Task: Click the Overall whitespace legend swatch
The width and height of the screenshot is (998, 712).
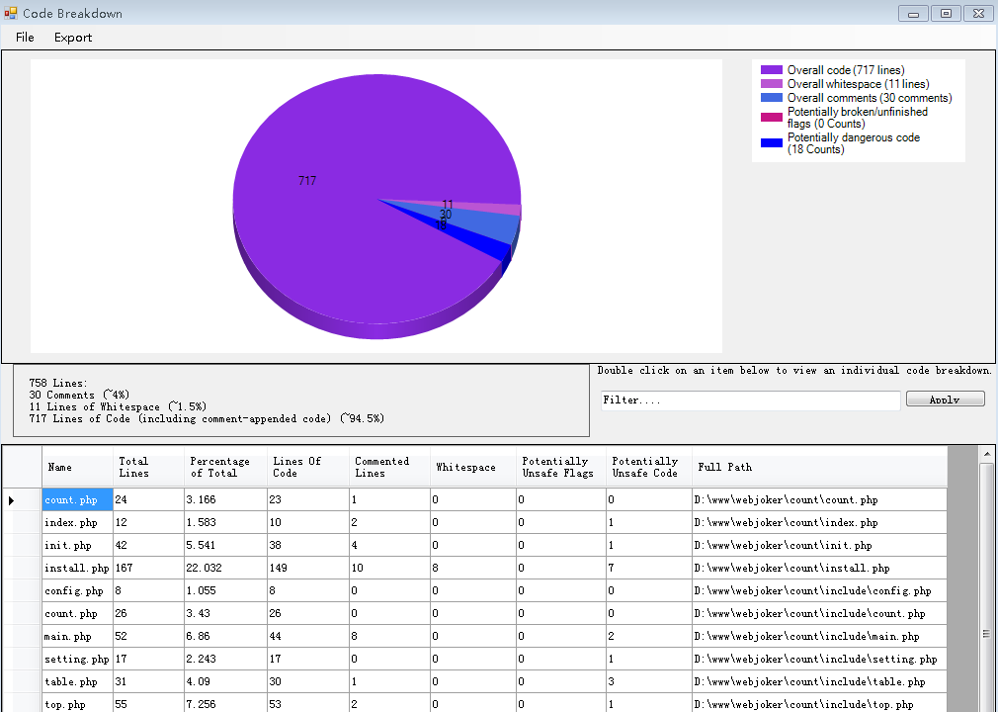Action: [x=771, y=84]
